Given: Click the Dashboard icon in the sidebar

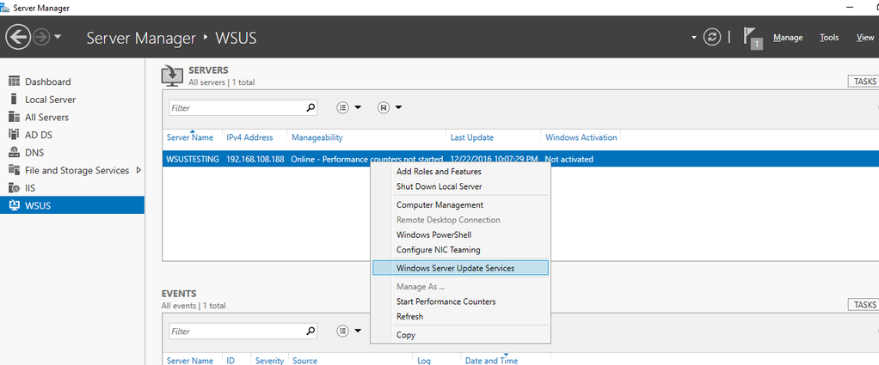Looking at the screenshot, I should coord(15,82).
